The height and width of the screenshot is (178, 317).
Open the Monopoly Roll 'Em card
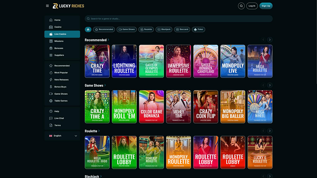(x=124, y=107)
